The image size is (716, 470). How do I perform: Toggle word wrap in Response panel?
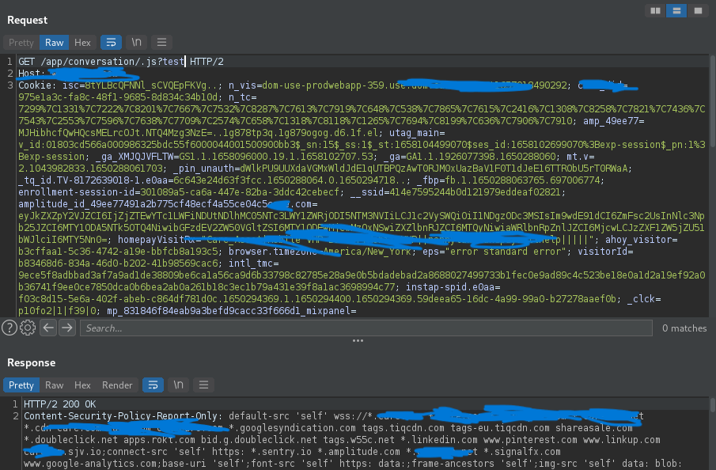click(x=153, y=385)
